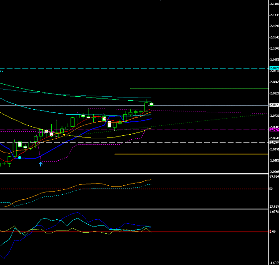Image resolution: width=279 pixels, height=265 pixels.
Task: Click the blue up-arrow buy signal marker
Action: (41, 164)
